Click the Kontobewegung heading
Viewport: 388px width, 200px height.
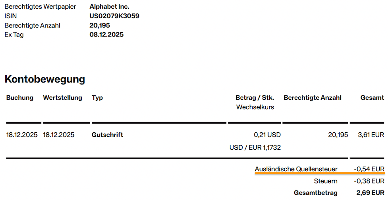pyautogui.click(x=45, y=79)
